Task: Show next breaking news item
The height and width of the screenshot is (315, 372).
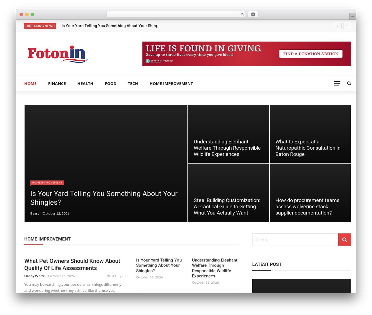Action: (x=347, y=26)
